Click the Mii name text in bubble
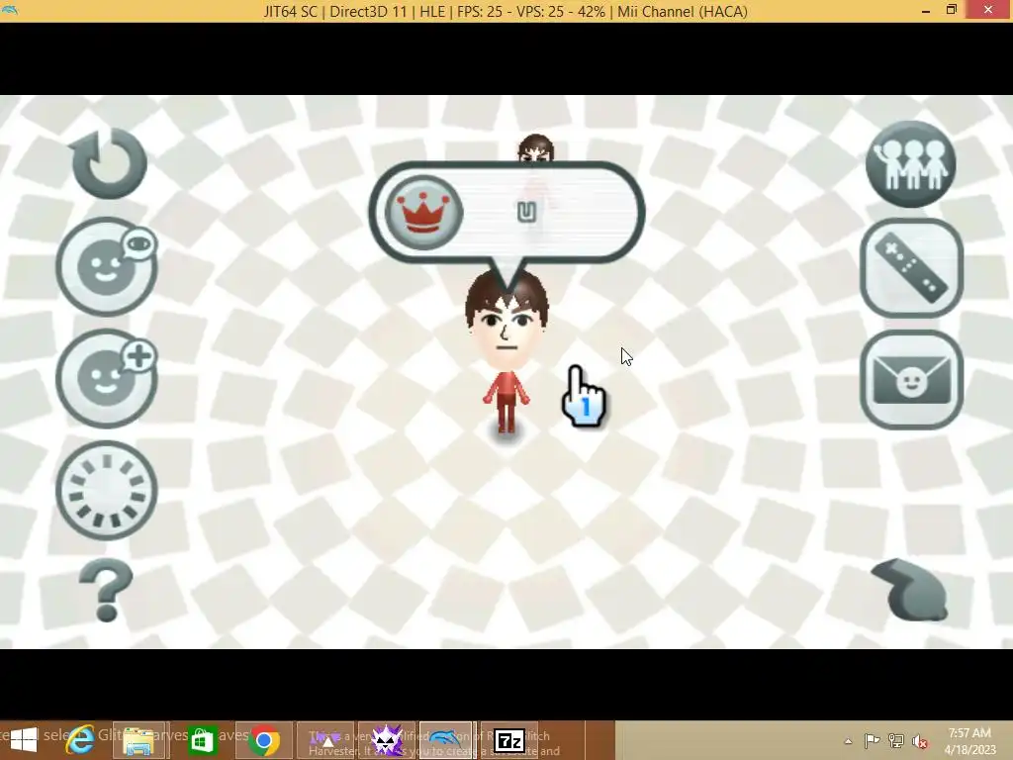This screenshot has width=1013, height=760. (526, 212)
